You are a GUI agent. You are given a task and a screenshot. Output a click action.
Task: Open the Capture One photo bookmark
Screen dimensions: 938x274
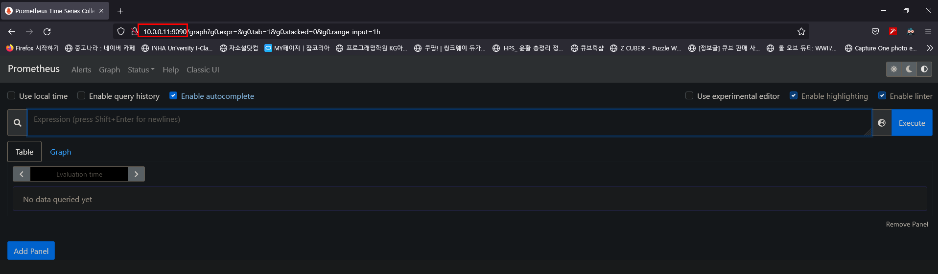point(881,48)
